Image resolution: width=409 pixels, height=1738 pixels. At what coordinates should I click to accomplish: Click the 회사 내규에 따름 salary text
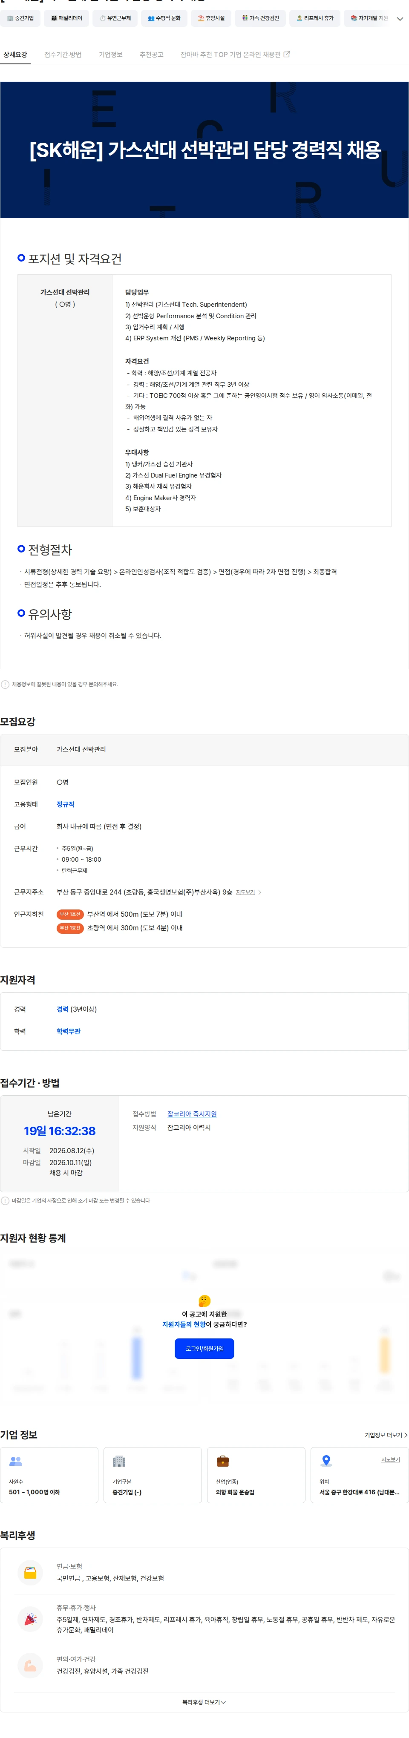click(x=99, y=826)
